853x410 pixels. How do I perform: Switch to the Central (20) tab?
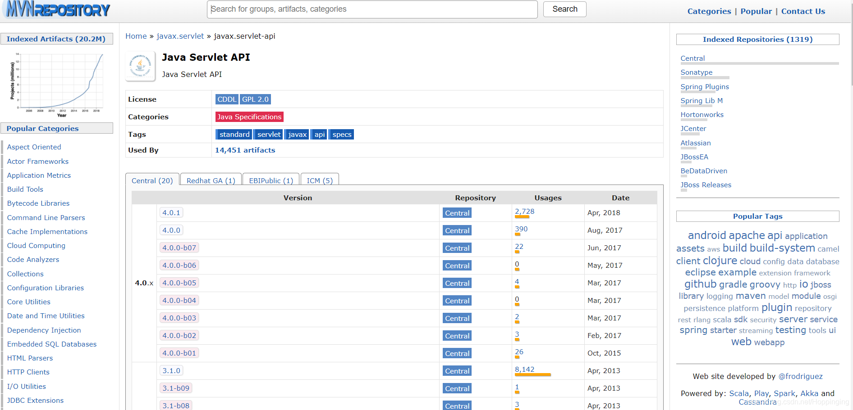[x=152, y=180]
